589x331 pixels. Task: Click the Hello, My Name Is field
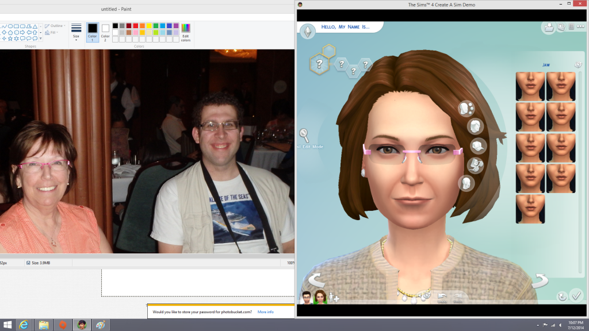pyautogui.click(x=345, y=27)
